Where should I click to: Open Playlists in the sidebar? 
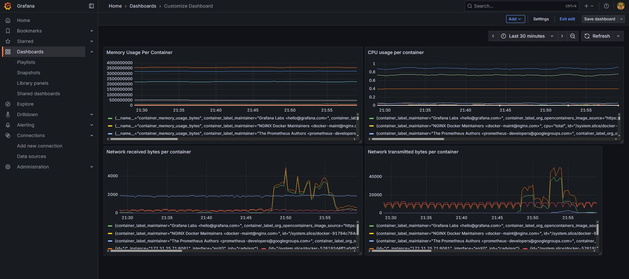pos(26,62)
